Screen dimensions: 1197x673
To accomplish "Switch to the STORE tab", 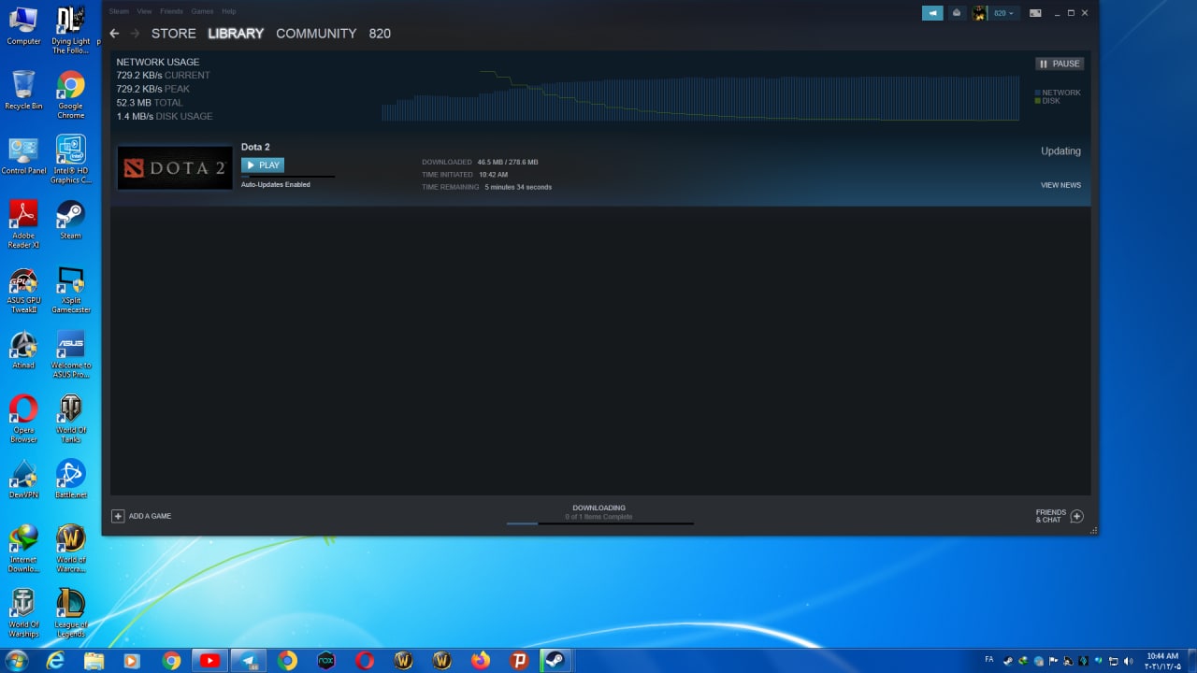I will coord(174,34).
